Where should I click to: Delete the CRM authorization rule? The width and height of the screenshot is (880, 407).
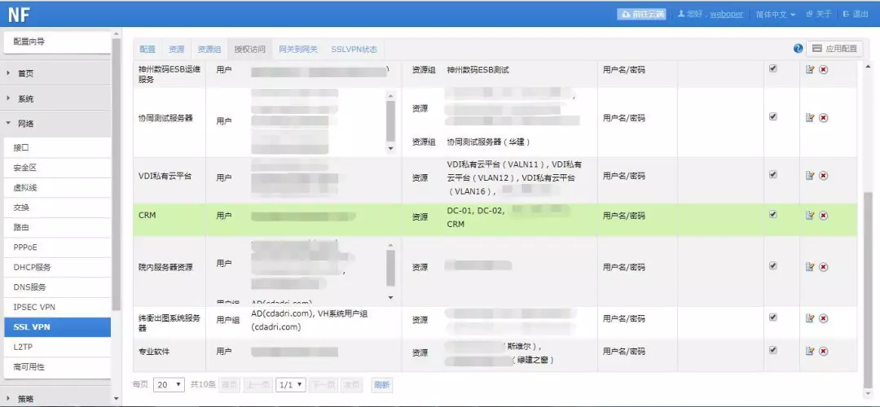(x=824, y=216)
